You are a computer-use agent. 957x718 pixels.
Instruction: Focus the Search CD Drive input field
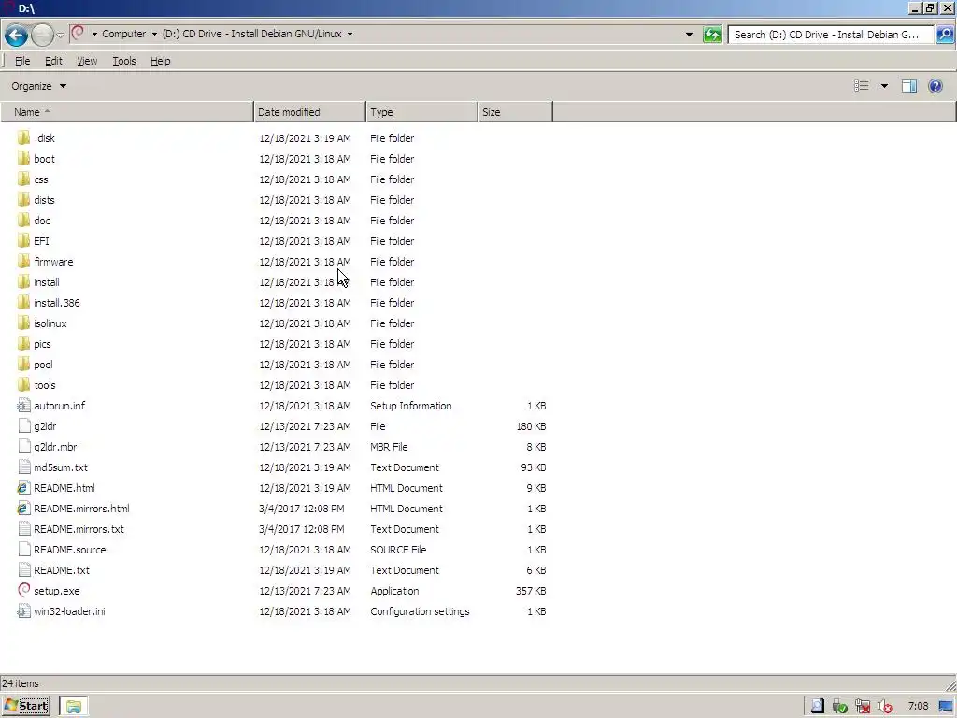click(830, 35)
